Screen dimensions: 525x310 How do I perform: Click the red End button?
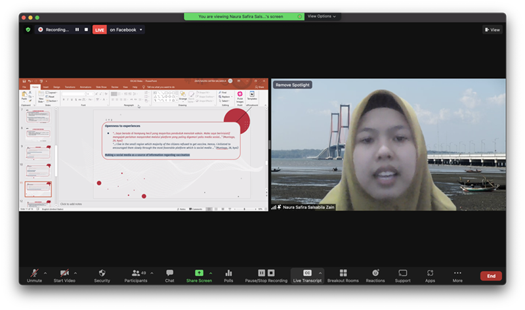[x=490, y=276]
